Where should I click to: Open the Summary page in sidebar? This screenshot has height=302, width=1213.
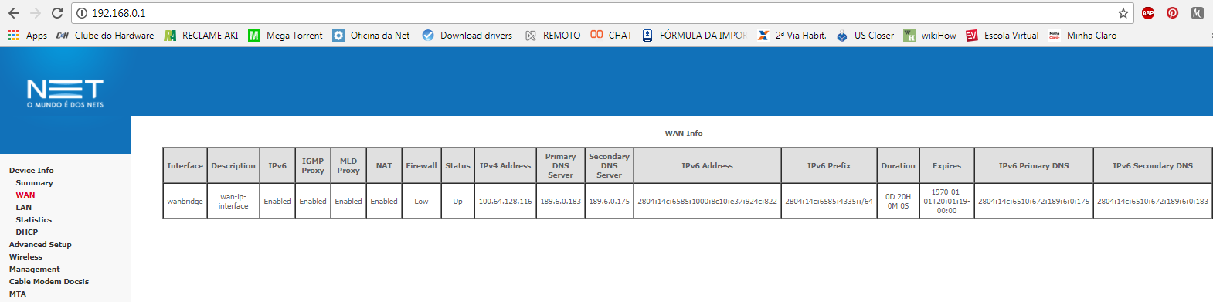pyautogui.click(x=35, y=183)
